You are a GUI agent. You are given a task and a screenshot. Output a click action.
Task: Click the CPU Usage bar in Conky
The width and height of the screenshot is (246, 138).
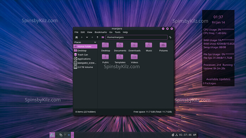228,29
